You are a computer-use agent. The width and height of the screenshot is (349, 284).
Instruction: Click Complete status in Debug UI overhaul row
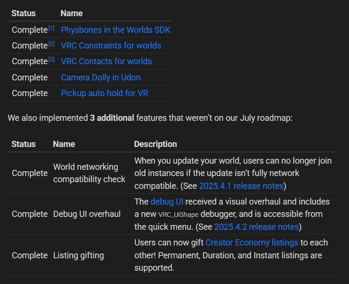tap(29, 214)
